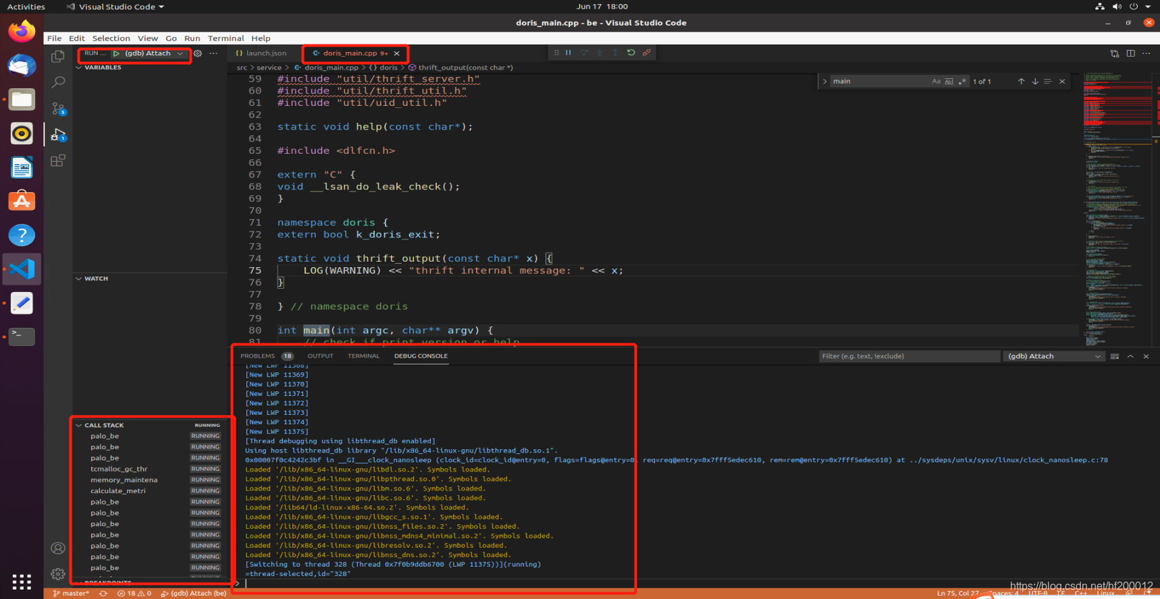Open the Help menu
The image size is (1160, 599).
click(x=261, y=38)
